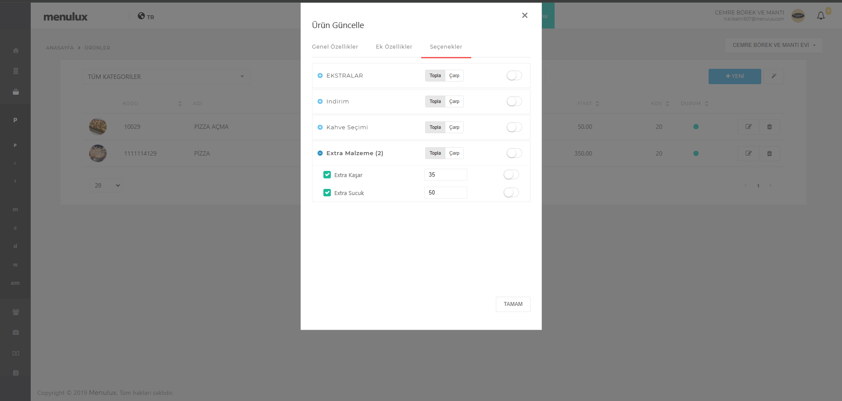Image resolution: width=842 pixels, height=401 pixels.
Task: Expand the Indirim plus icon
Action: [320, 102]
